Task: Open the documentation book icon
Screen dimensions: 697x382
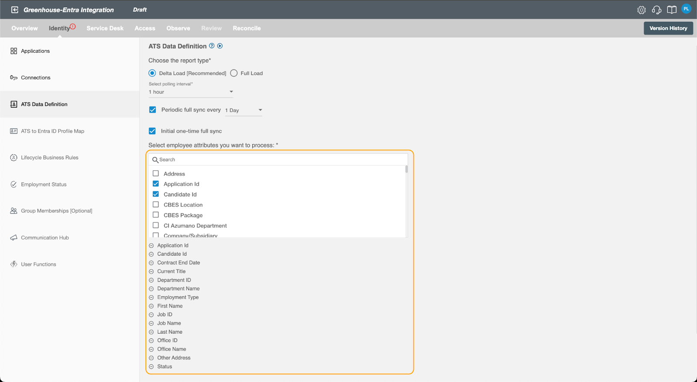Action: (x=672, y=10)
